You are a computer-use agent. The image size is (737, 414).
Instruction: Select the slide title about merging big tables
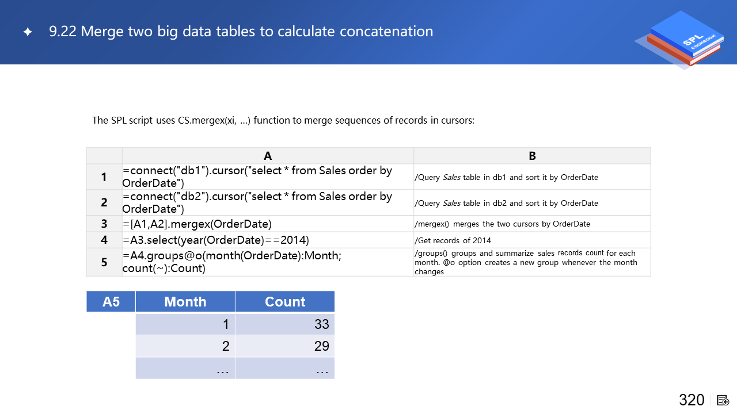pyautogui.click(x=241, y=31)
